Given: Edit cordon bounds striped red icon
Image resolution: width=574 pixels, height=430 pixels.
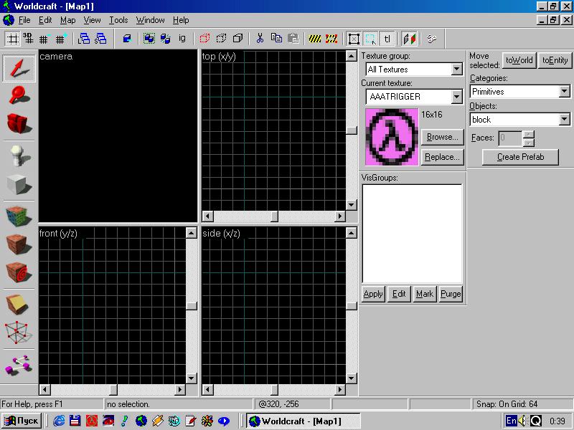Looking at the screenshot, I should click(x=331, y=39).
